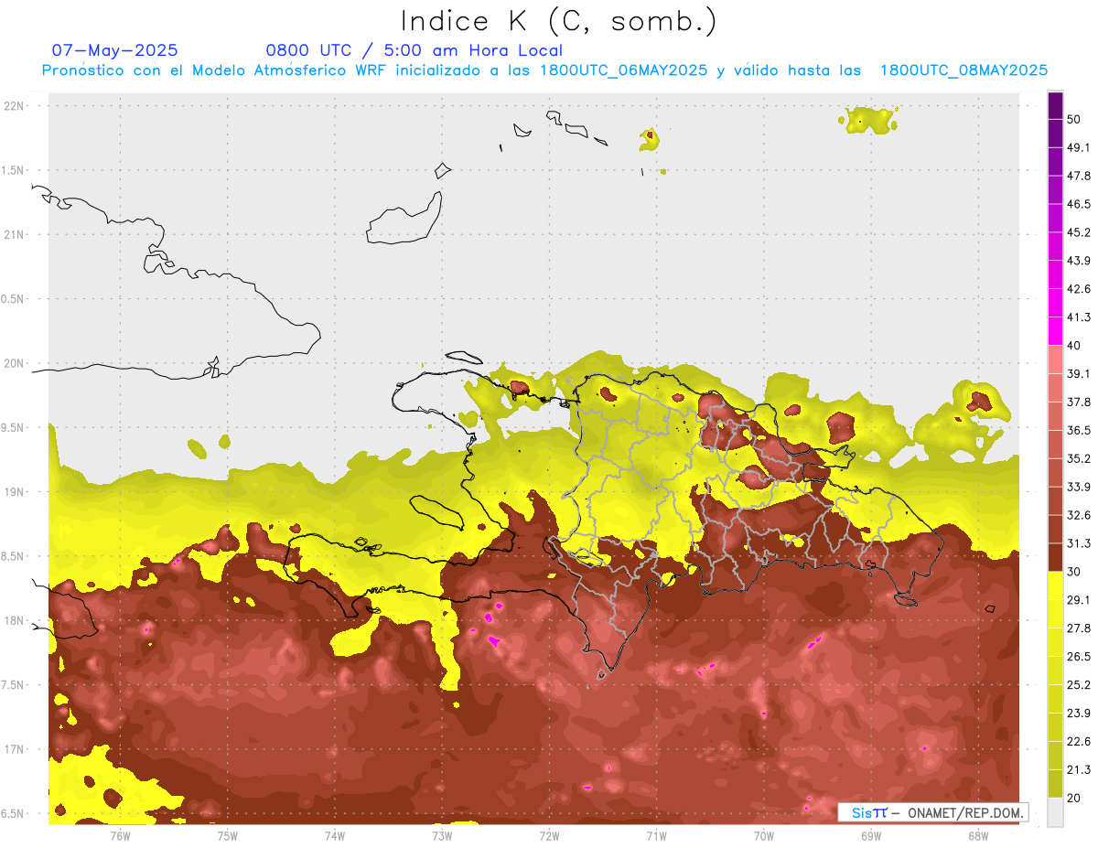The height and width of the screenshot is (848, 1098).
Task: Click the color bar value 35.2
Action: [1079, 458]
